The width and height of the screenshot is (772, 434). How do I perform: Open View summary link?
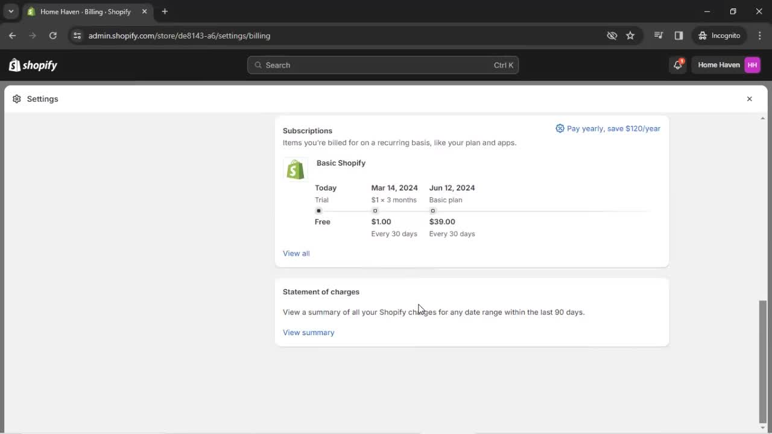pyautogui.click(x=308, y=332)
